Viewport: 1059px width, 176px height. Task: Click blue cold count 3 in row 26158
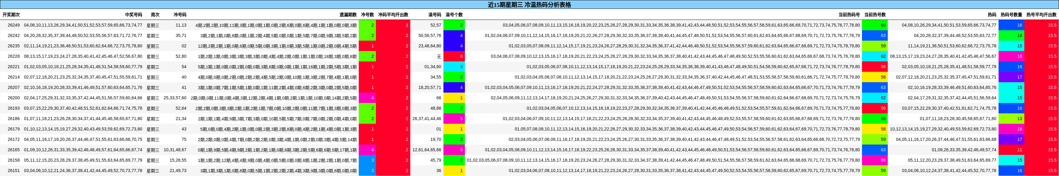368,160
